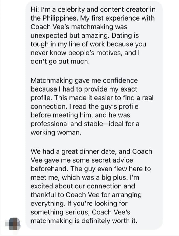Tap the phrase "never know people's motives"
This screenshot has height=236, width=179.
pos(76,53)
